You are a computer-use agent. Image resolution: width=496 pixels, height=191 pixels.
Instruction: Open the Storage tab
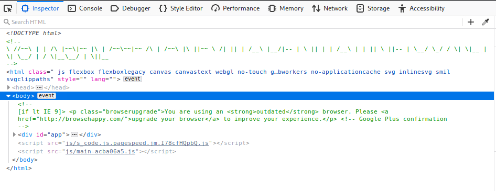(373, 8)
